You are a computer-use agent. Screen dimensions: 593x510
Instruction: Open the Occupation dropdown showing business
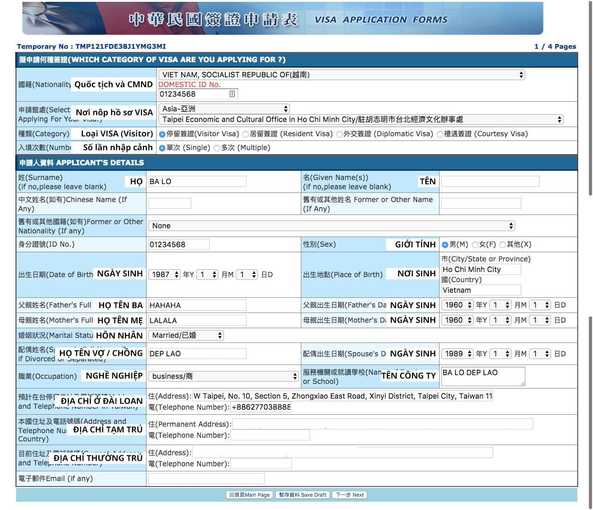coord(223,376)
